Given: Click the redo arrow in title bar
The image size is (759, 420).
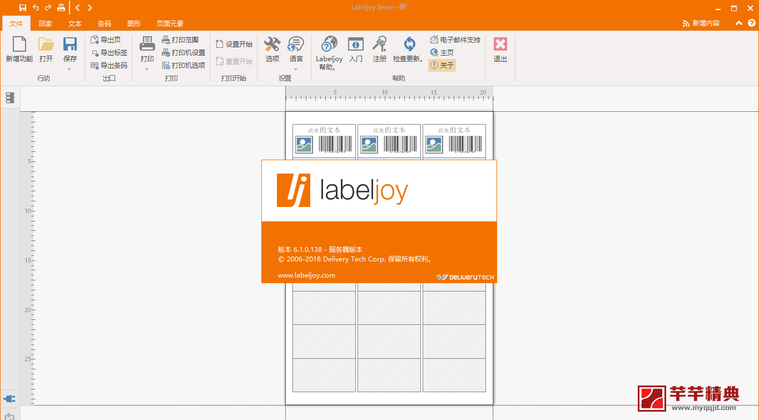Looking at the screenshot, I should (48, 8).
